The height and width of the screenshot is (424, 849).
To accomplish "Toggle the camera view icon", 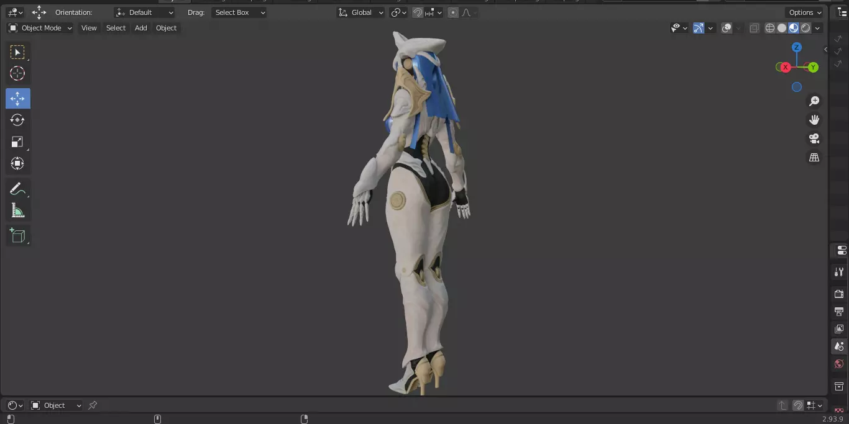I will (814, 138).
